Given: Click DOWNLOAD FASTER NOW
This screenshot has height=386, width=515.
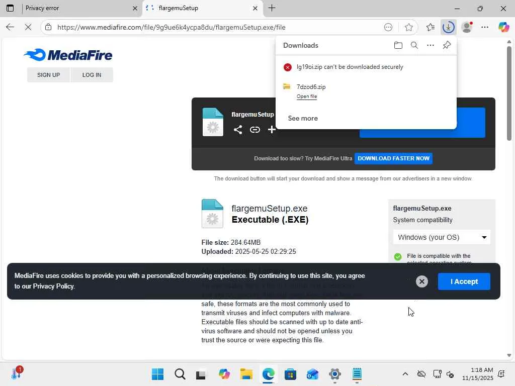Looking at the screenshot, I should tap(393, 158).
